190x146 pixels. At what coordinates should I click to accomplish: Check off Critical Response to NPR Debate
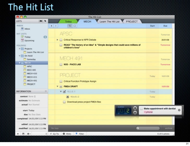(x=61, y=40)
